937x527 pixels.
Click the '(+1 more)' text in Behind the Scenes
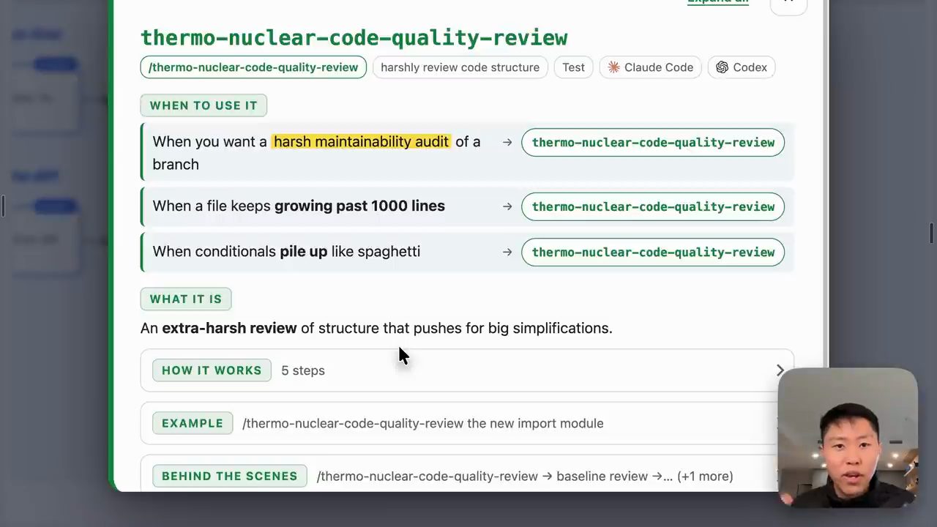point(705,476)
